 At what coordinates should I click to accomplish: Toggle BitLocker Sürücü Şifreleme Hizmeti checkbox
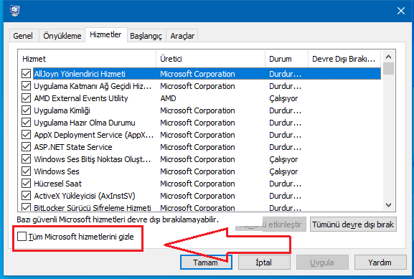tap(26, 207)
